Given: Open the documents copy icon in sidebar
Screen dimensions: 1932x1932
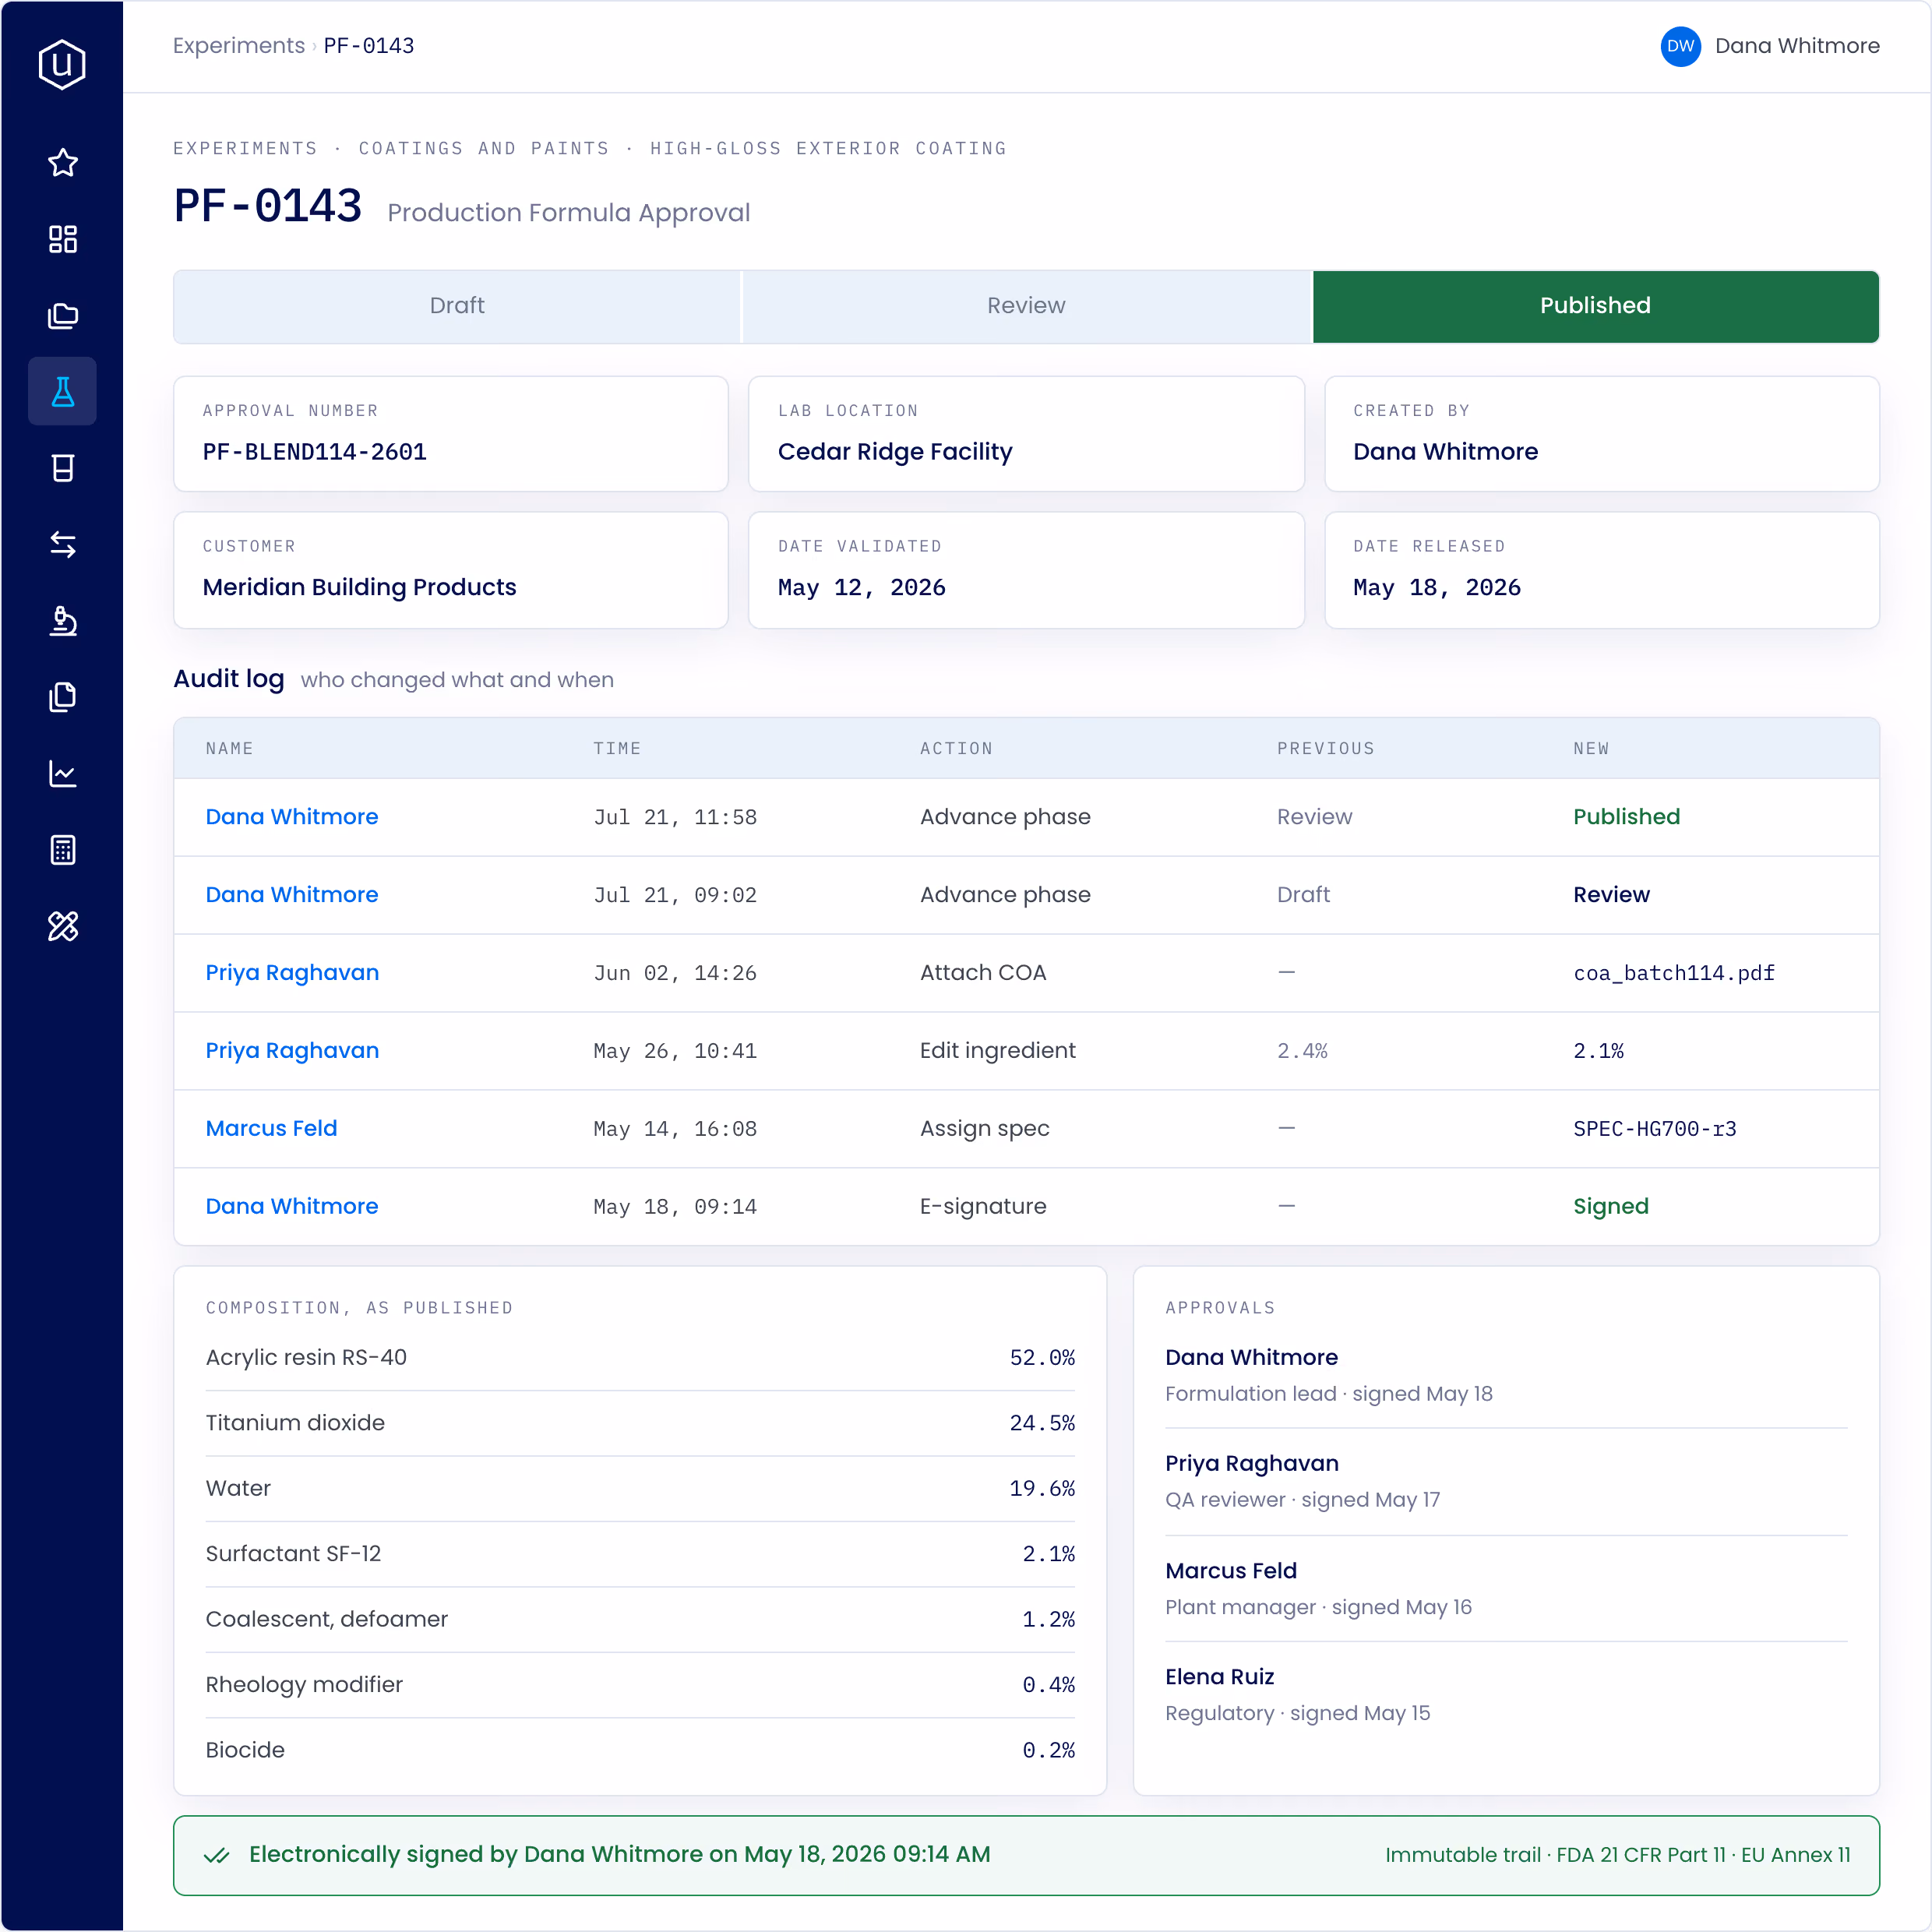Looking at the screenshot, I should (63, 697).
